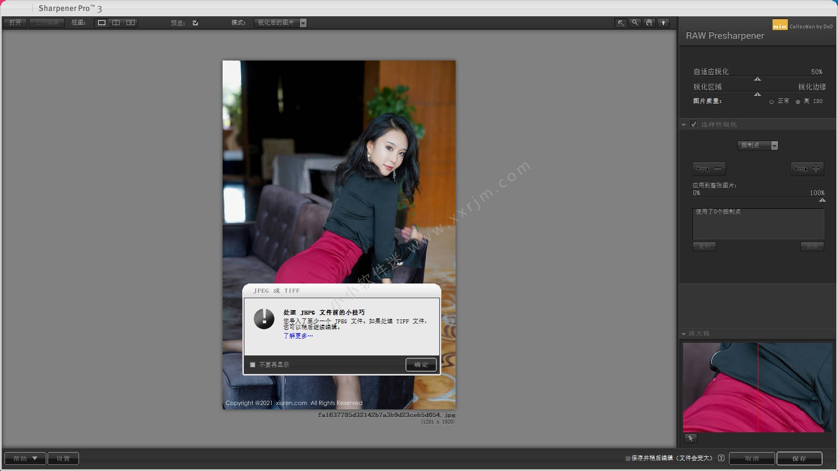Click the 保存 save button
838x471 pixels.
(799, 458)
